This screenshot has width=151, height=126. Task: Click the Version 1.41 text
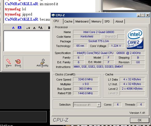coord(137,113)
